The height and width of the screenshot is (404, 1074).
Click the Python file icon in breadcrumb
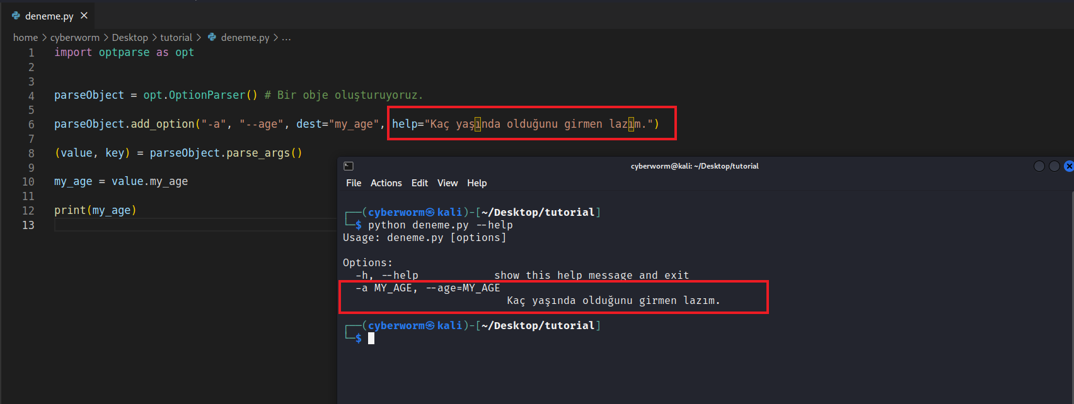point(212,37)
